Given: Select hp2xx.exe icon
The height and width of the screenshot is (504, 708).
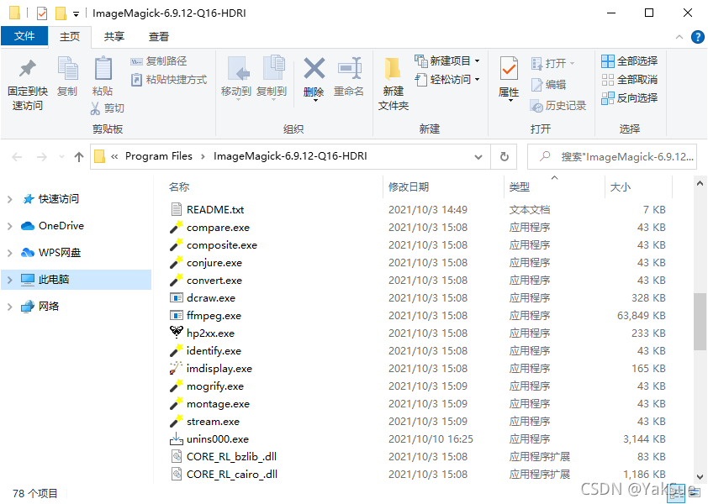Looking at the screenshot, I should coord(176,333).
